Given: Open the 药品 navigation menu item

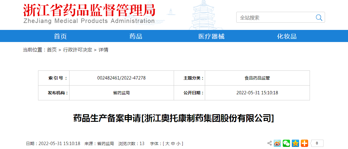Looking at the screenshot, I should (x=136, y=36).
